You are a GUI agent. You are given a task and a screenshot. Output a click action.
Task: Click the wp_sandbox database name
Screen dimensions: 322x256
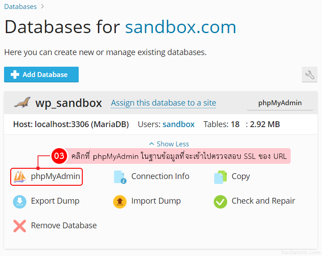click(x=68, y=103)
